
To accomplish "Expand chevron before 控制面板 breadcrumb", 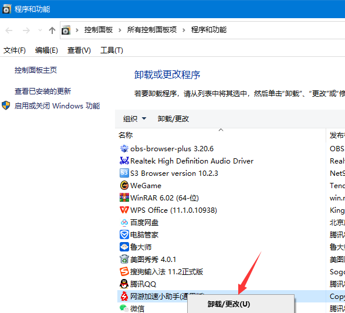I will 77,30.
